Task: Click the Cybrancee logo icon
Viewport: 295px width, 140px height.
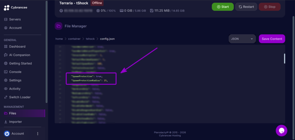Action: pos(7,7)
